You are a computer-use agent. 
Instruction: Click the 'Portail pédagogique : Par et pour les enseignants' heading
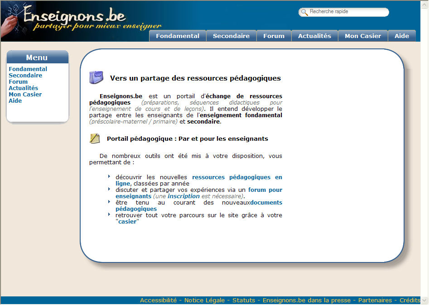[x=188, y=139]
